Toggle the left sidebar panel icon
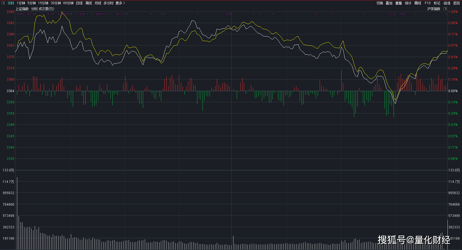Image resolution: width=462 pixels, height=250 pixels. (3, 3)
